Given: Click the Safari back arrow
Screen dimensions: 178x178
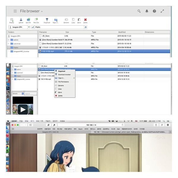Looking at the screenshot, I should pyautogui.click(x=22, y=125).
